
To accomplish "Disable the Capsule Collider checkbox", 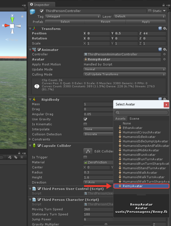I will 39,145.
